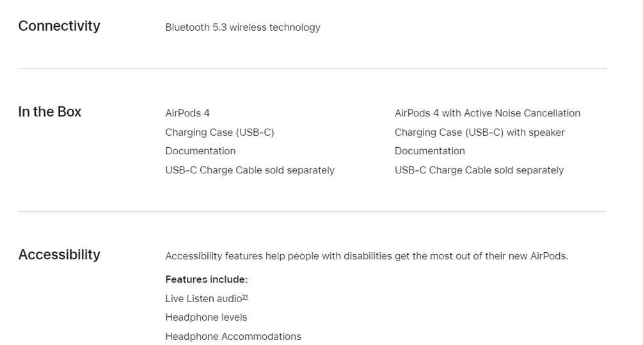Click the left column USB-C Charge Cable line
Image resolution: width=643 pixels, height=345 pixels.
point(250,170)
